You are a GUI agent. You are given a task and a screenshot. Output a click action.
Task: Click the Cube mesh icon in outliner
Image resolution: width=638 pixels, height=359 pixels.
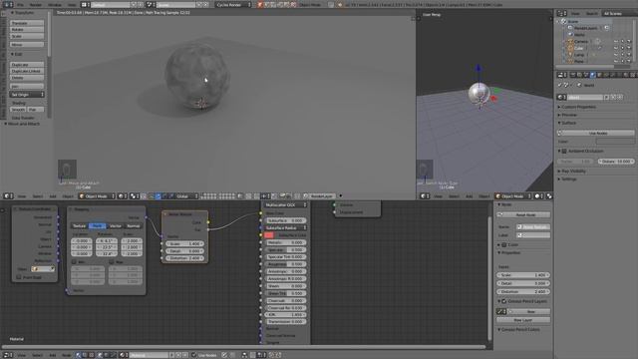click(570, 48)
